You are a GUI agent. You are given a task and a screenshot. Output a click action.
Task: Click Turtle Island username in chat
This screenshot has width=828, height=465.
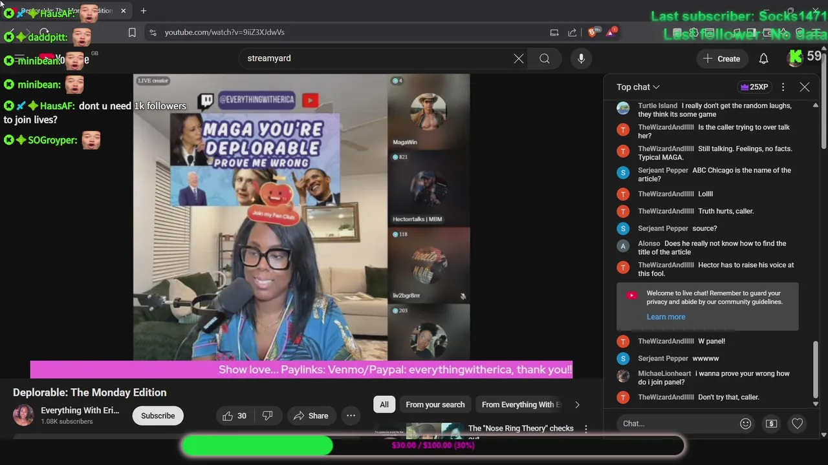(x=657, y=106)
